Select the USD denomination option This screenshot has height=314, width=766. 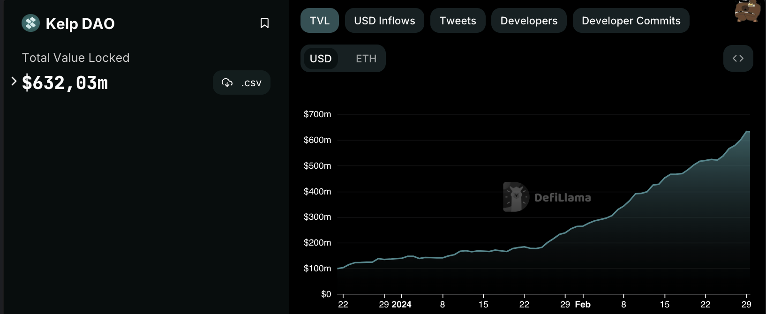click(x=321, y=59)
